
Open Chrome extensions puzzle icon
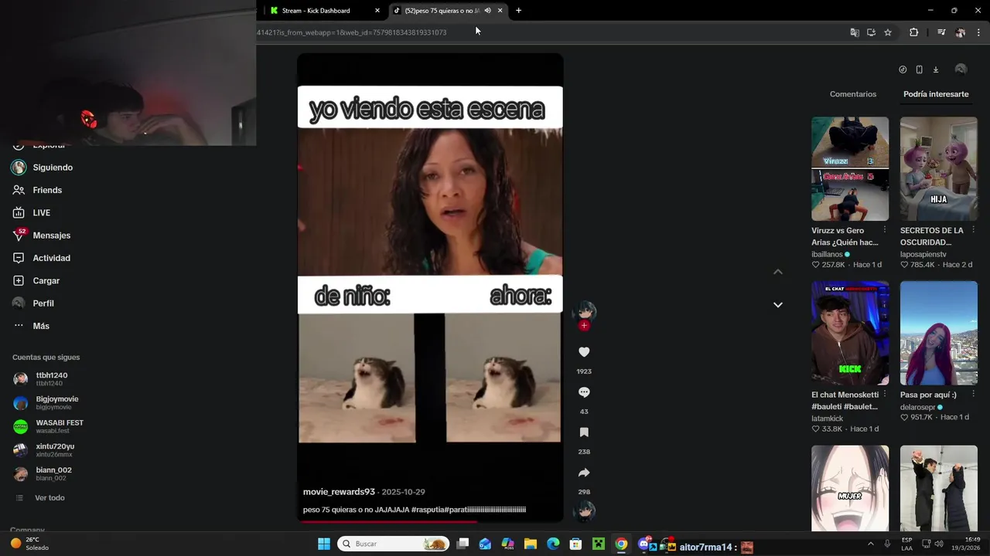tap(913, 32)
